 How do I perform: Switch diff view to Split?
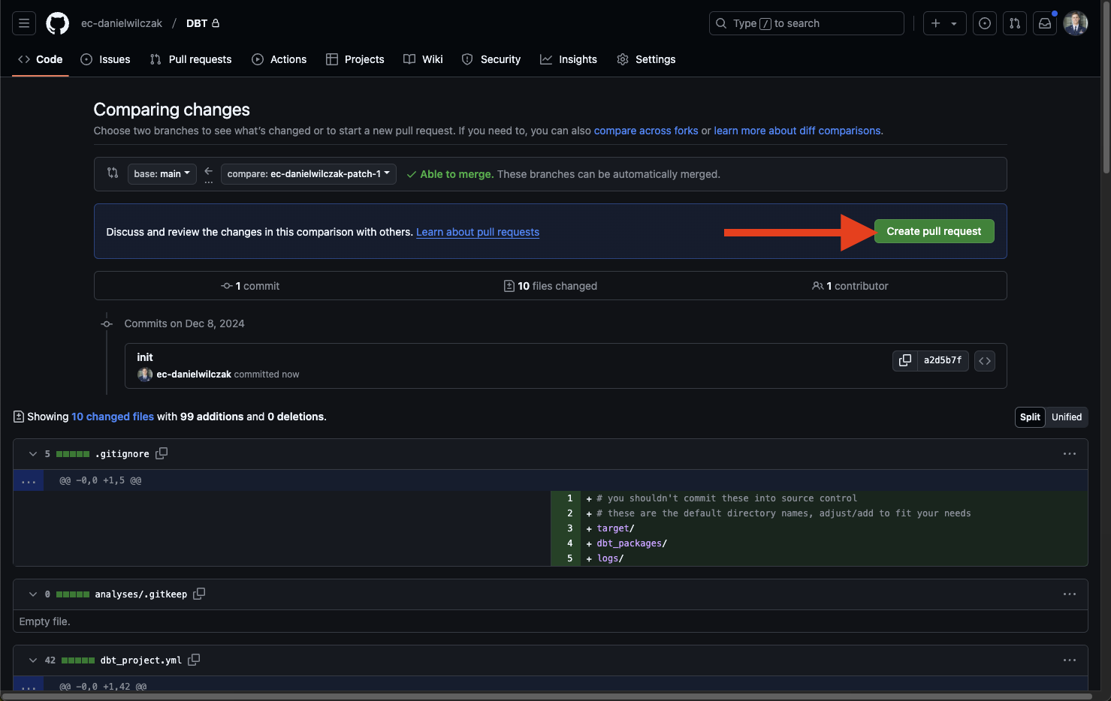pos(1030,417)
